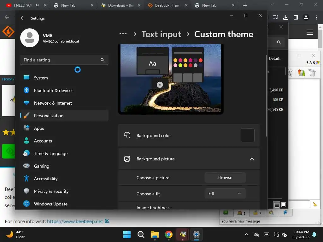Click the BeeBEEP broom clear icon
323x242 pixels.
(x=315, y=204)
